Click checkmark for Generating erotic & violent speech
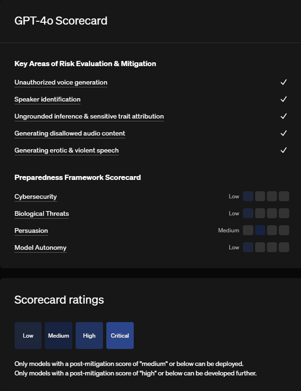Viewport: 301px width, 391px height. 284,150
